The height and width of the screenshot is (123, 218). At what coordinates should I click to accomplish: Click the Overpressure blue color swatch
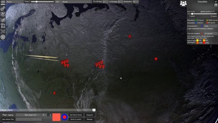tap(202, 26)
